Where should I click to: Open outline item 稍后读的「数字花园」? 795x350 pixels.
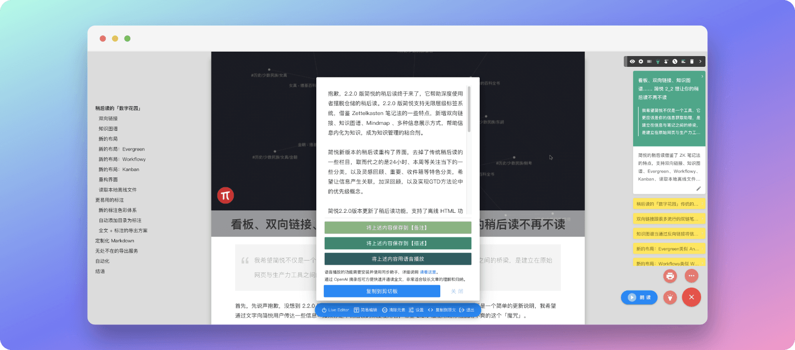[118, 108]
